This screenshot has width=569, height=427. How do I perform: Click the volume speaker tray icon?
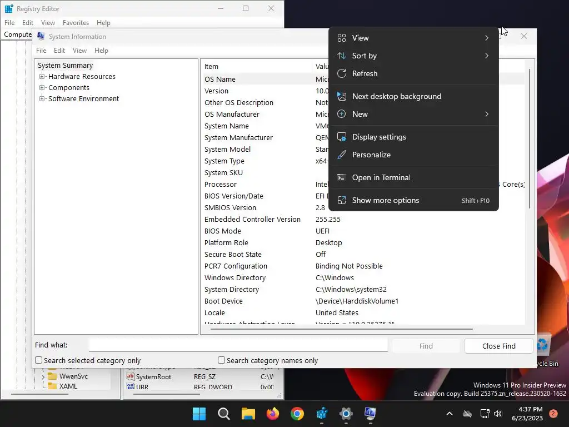click(498, 414)
